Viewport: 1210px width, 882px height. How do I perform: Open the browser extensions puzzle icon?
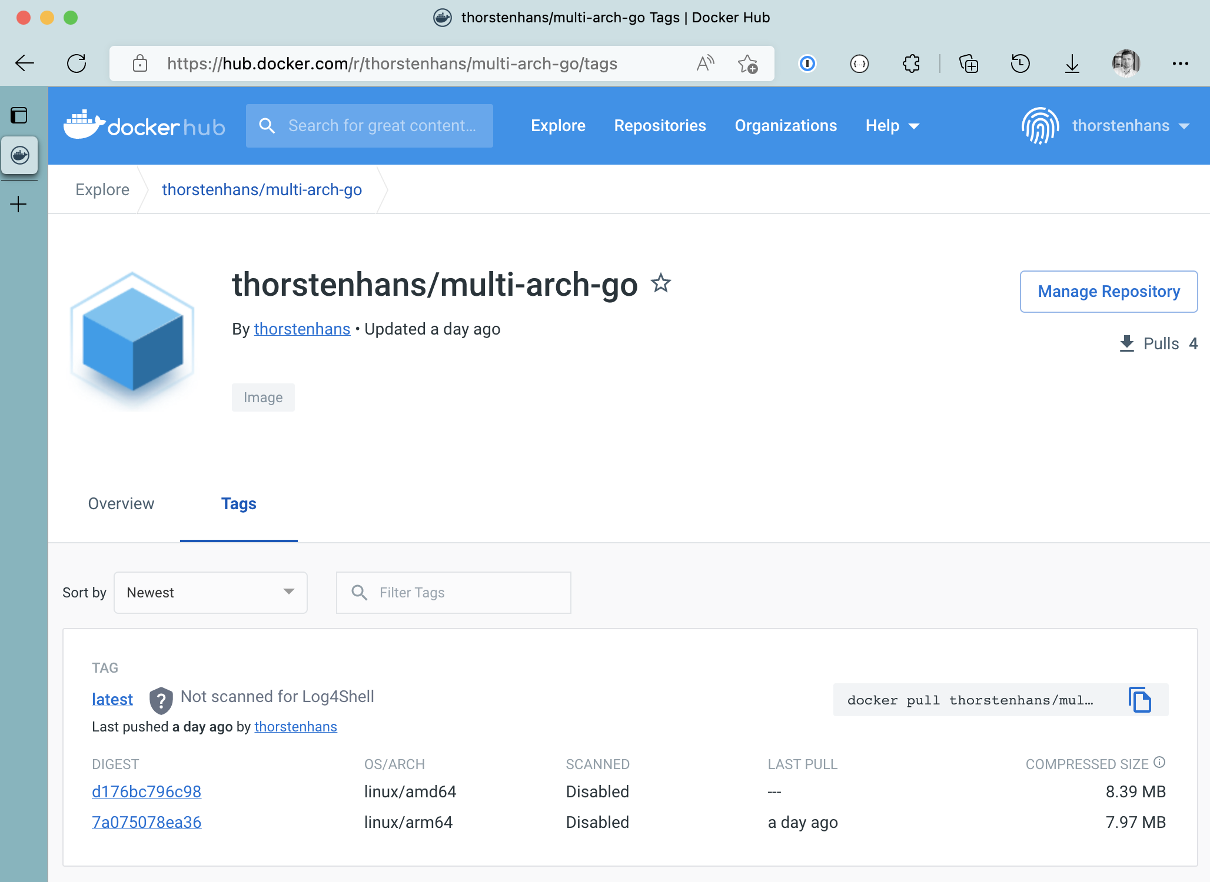(911, 64)
